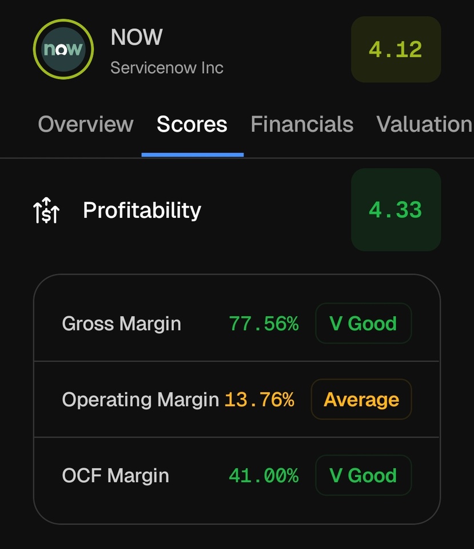Click the NOW ticker symbol
474x549 pixels.
point(137,38)
